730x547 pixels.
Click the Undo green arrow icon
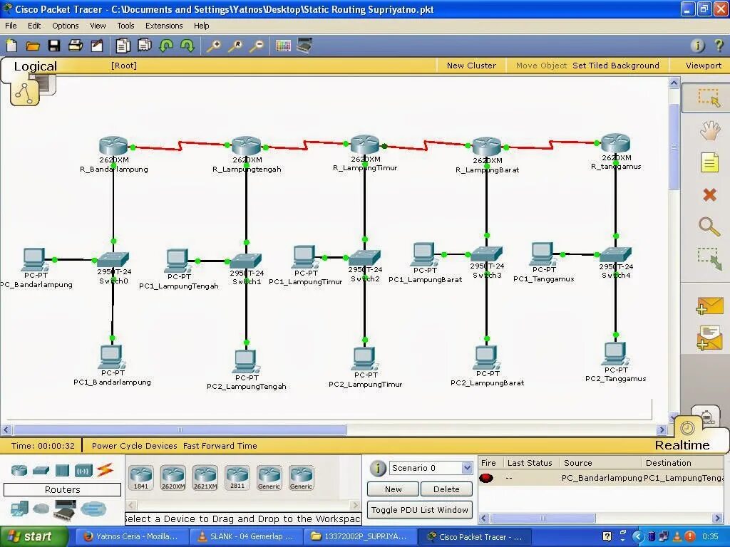pos(166,46)
